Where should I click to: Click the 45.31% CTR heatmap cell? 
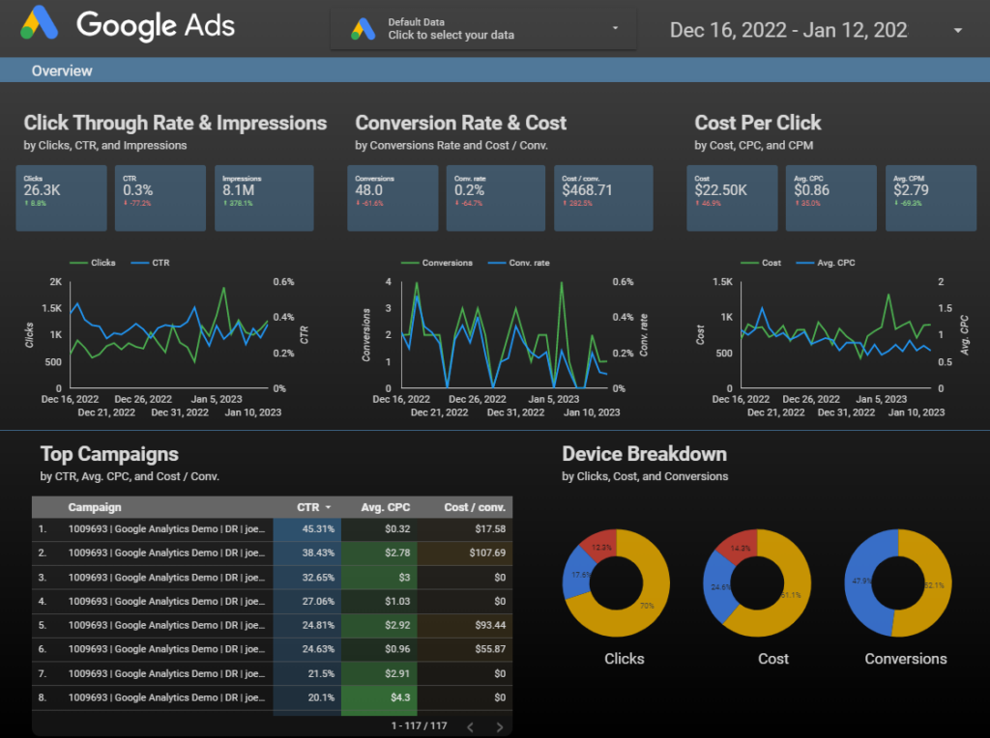click(307, 529)
